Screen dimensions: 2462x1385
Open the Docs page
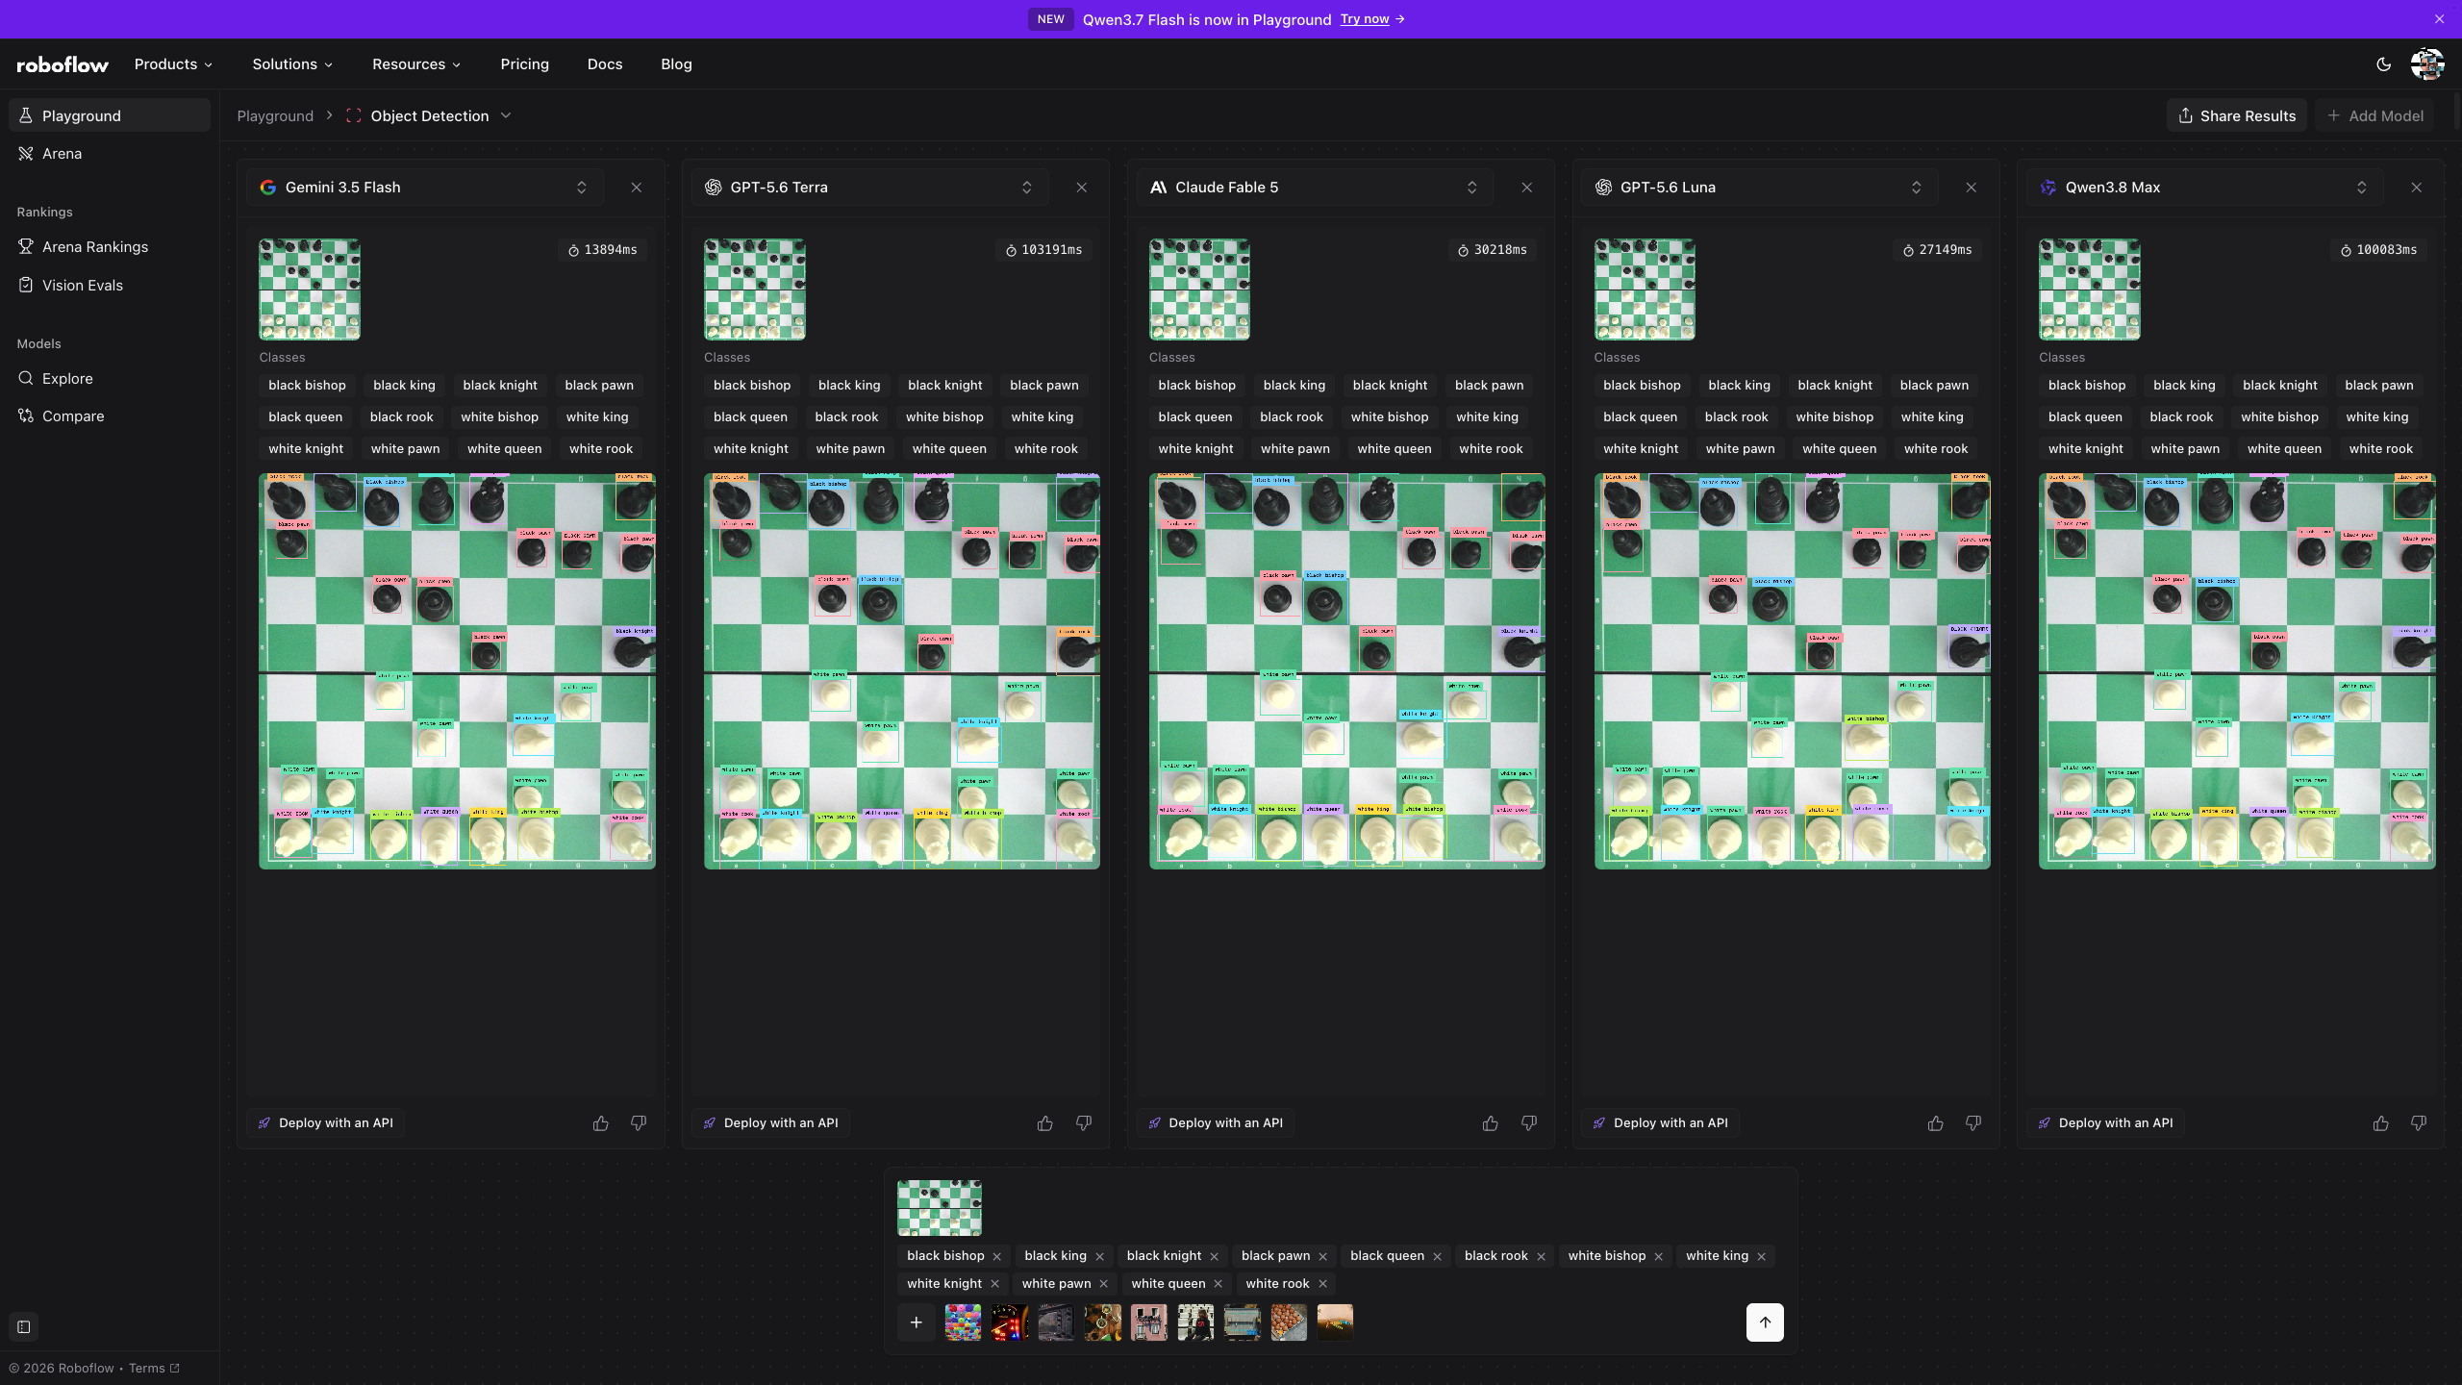[605, 64]
